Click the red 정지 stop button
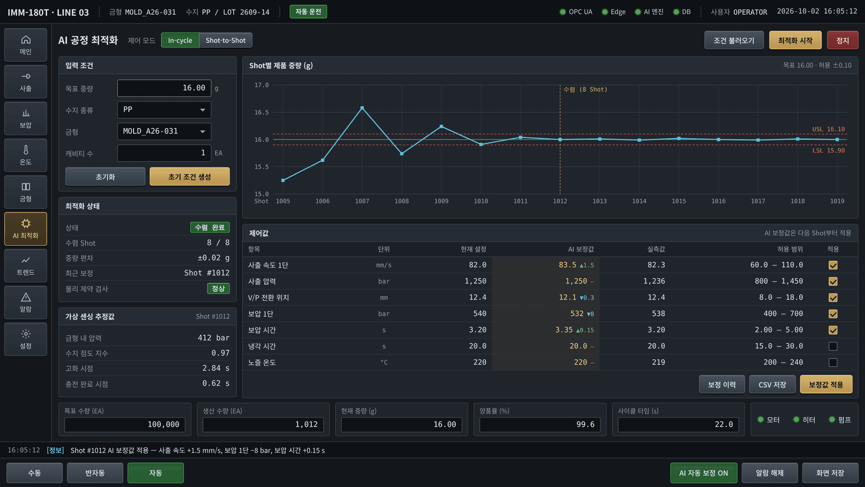The height and width of the screenshot is (487, 865). tap(843, 40)
